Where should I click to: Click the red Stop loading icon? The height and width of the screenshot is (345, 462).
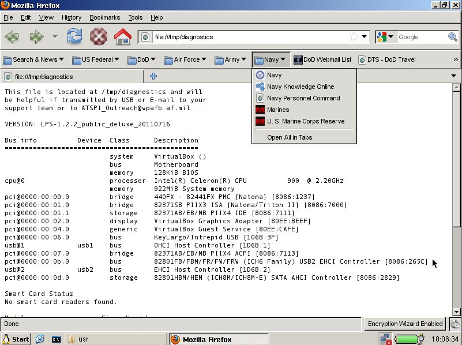point(98,36)
